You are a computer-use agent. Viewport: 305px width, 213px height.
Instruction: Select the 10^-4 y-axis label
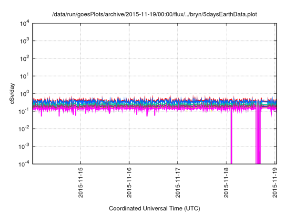click(x=24, y=165)
